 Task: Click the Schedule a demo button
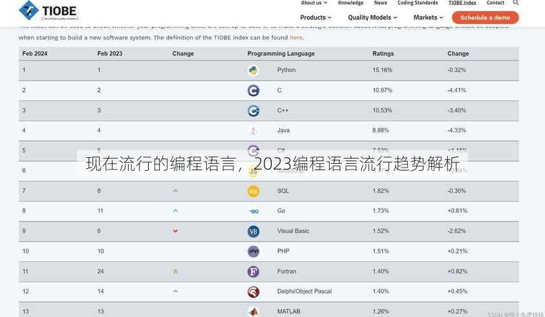[486, 17]
